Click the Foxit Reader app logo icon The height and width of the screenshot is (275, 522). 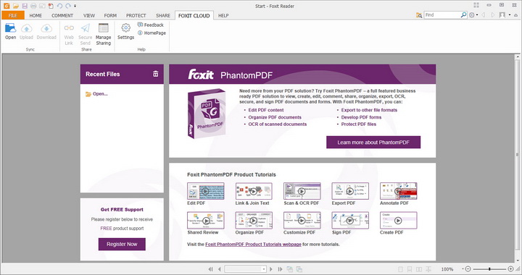pyautogui.click(x=7, y=6)
